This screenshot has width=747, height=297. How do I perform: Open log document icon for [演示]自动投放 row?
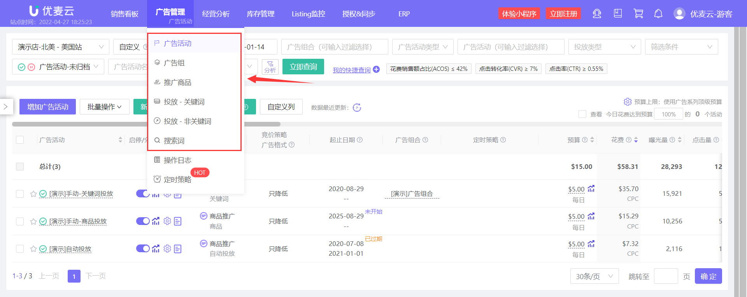tap(178, 249)
